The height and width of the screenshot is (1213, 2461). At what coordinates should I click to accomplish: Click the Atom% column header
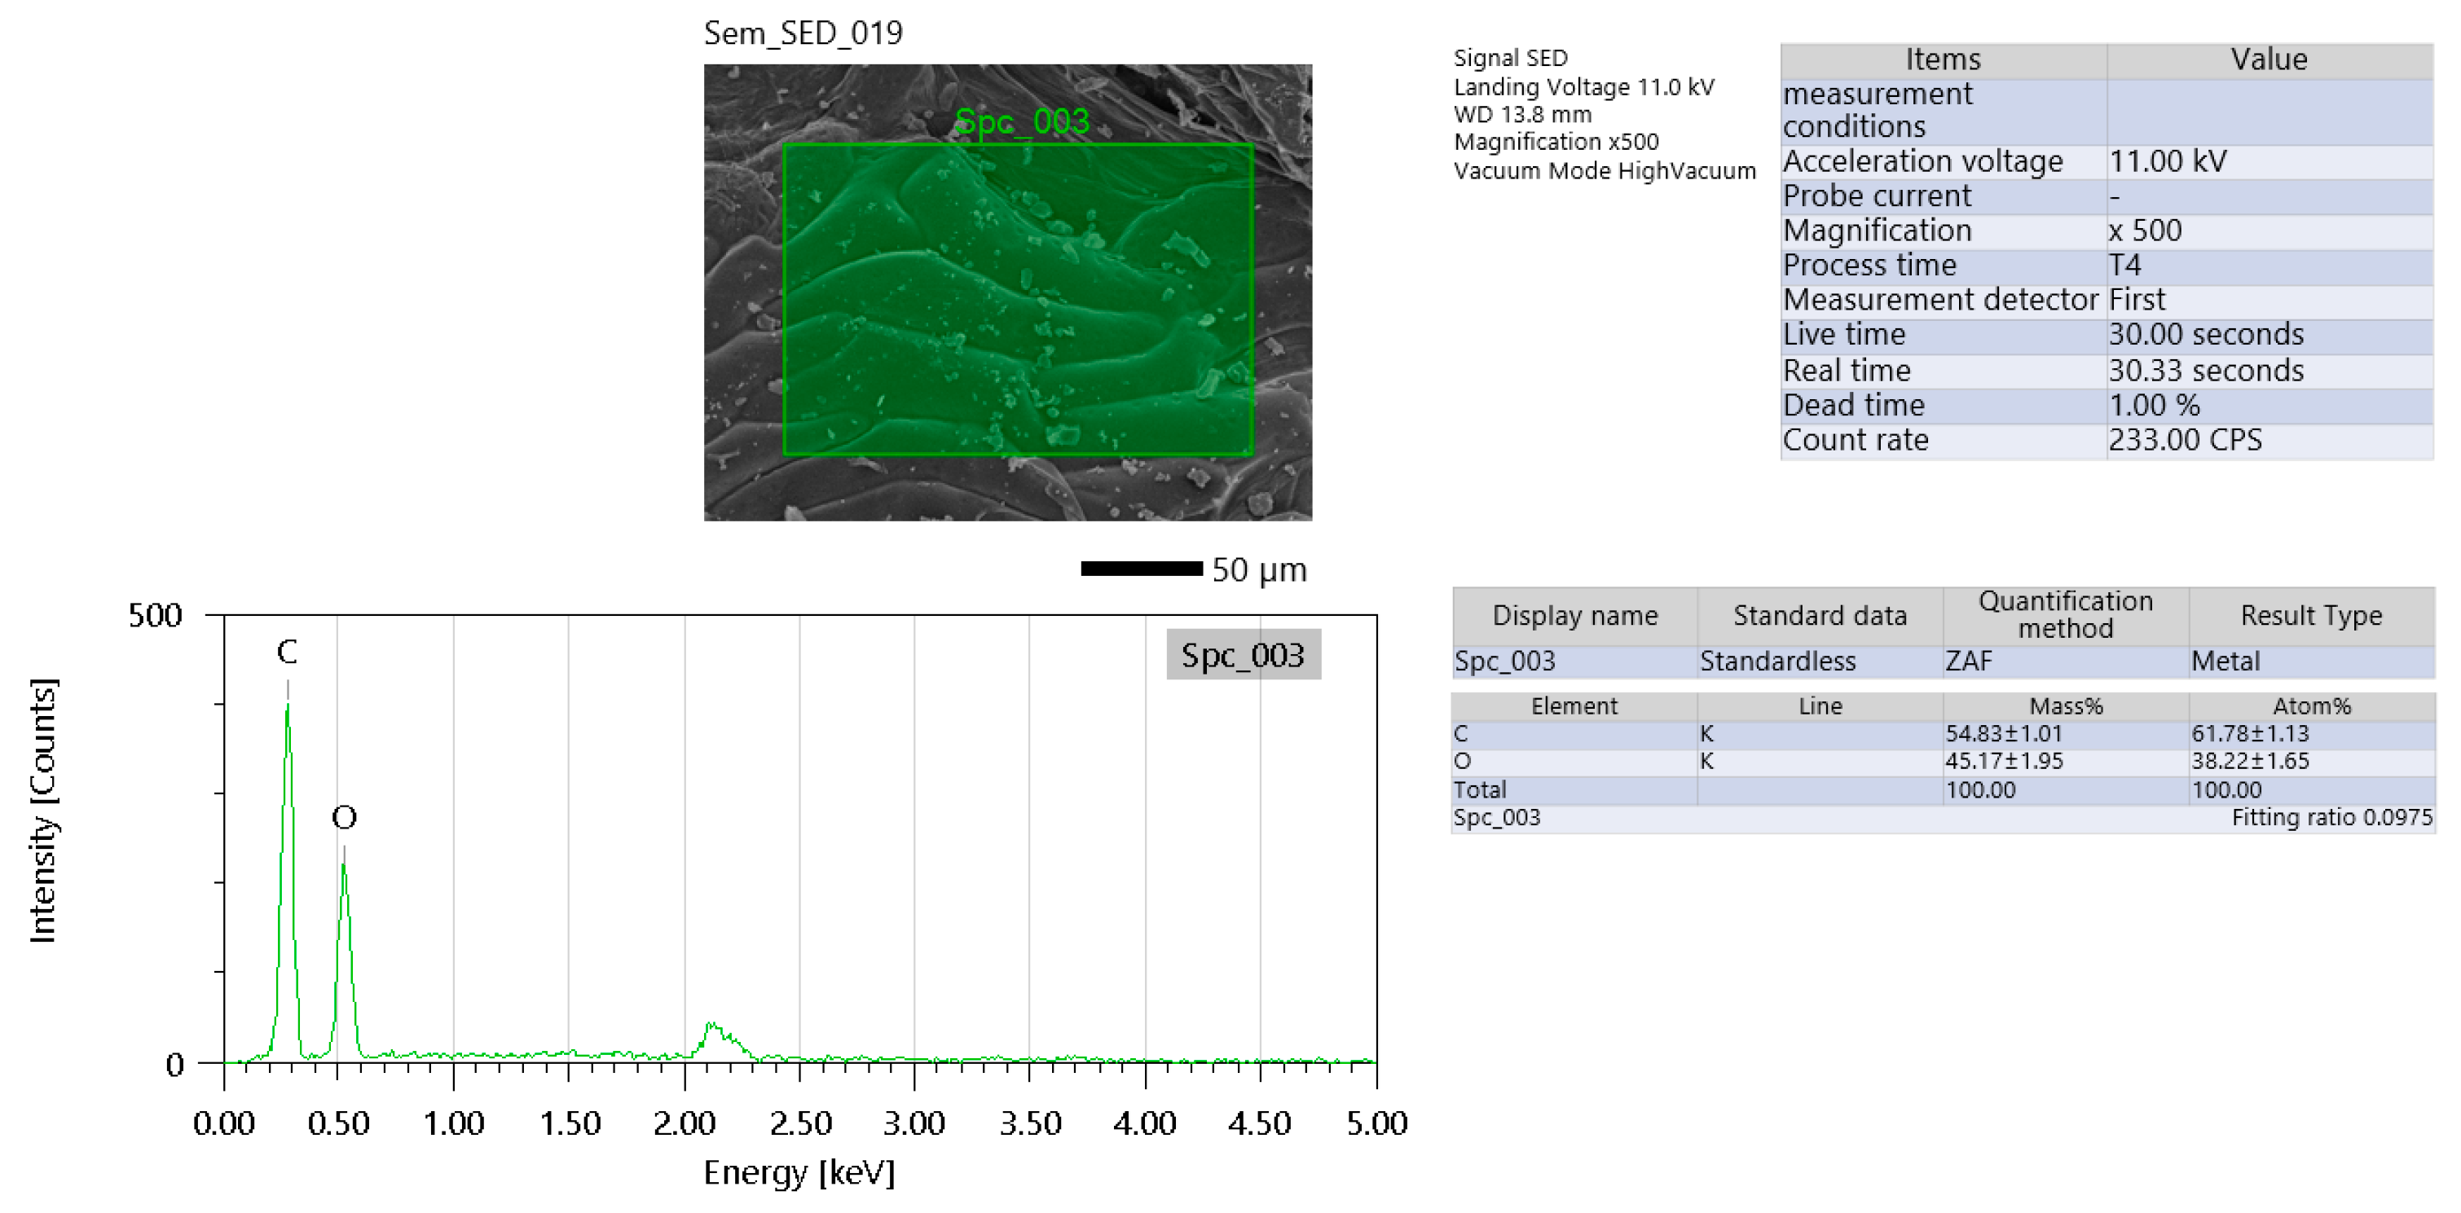coord(2311,707)
